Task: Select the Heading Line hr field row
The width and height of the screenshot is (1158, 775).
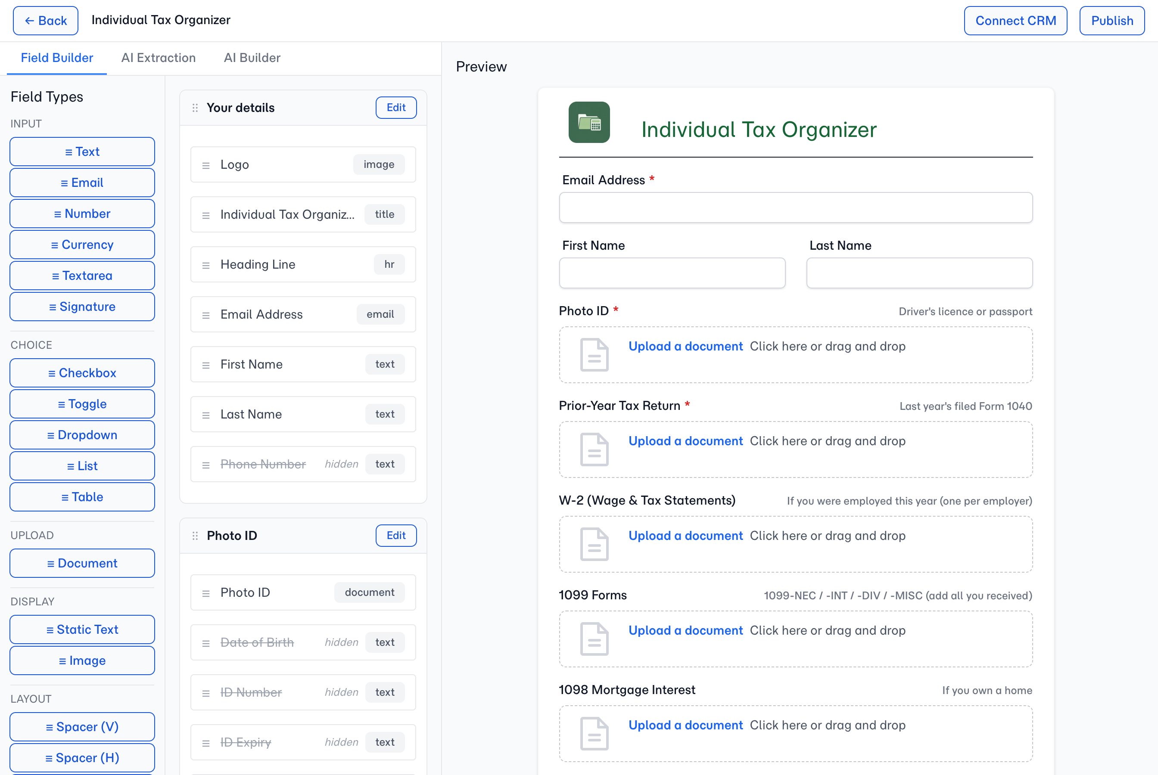Action: [303, 264]
